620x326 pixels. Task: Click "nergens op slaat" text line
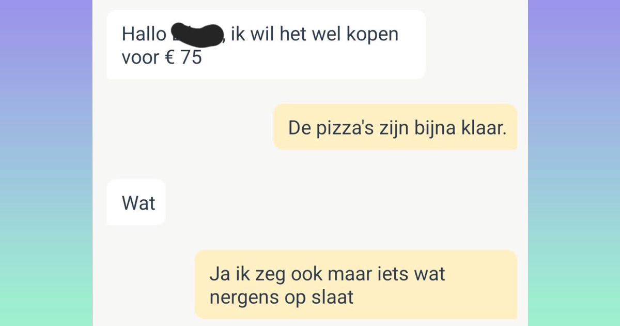[x=281, y=298]
